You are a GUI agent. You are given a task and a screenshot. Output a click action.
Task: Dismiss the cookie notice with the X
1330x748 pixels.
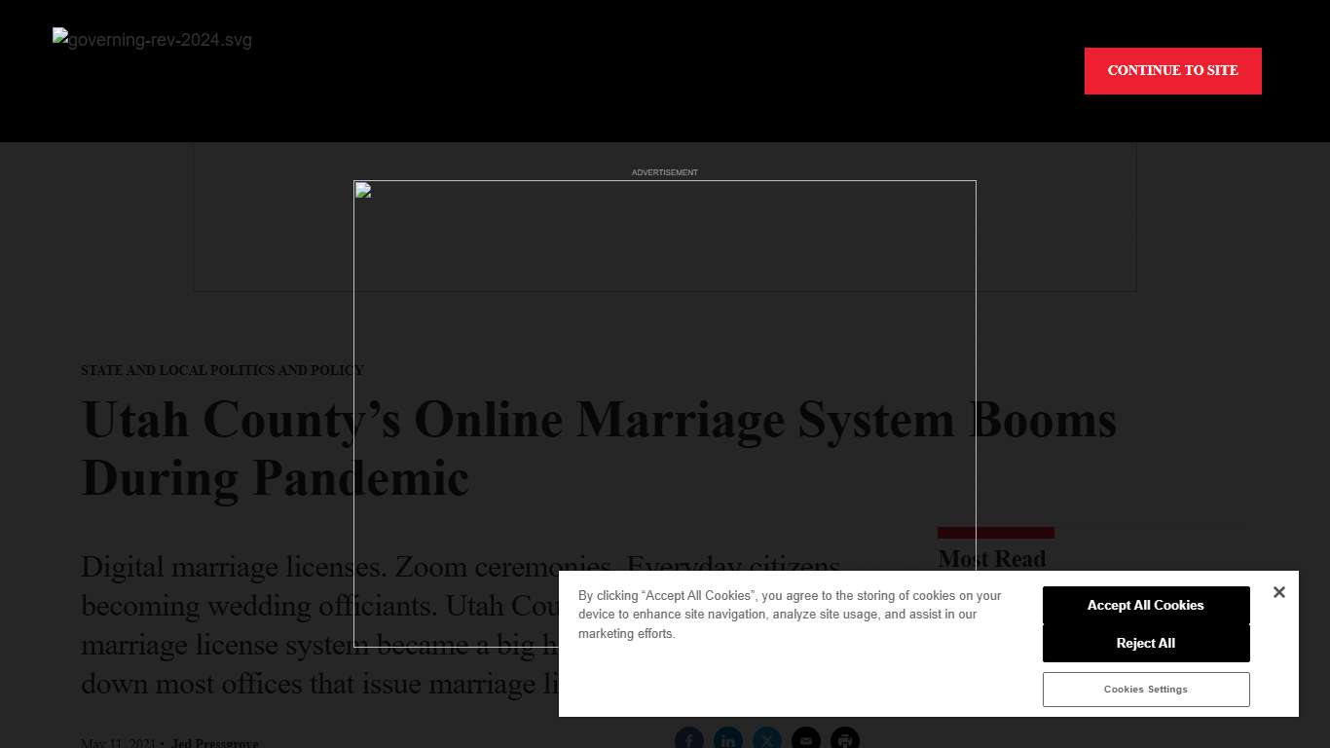(x=1278, y=592)
